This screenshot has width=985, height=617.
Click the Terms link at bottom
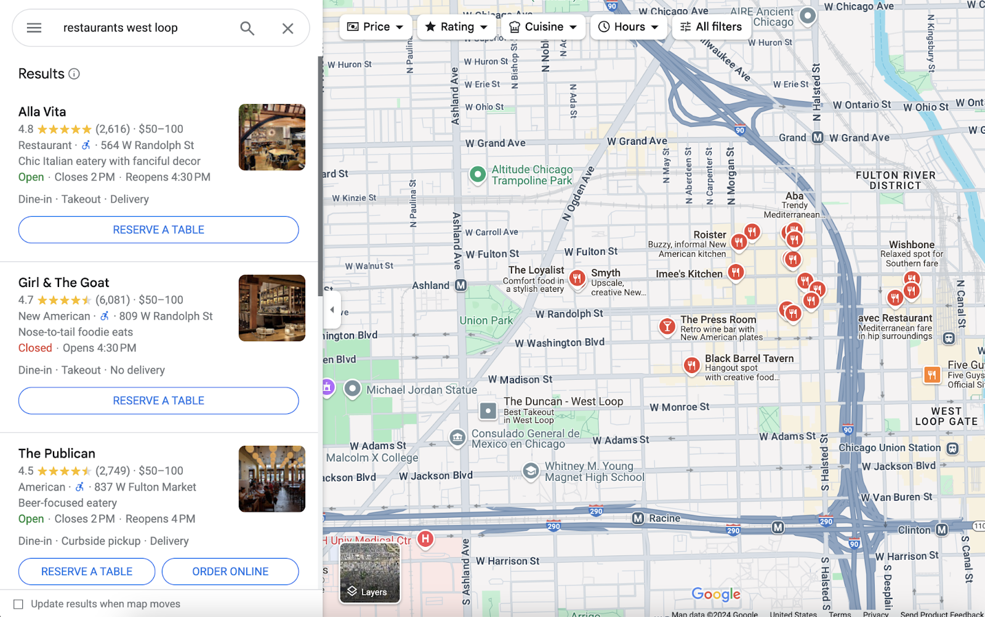pyautogui.click(x=840, y=614)
